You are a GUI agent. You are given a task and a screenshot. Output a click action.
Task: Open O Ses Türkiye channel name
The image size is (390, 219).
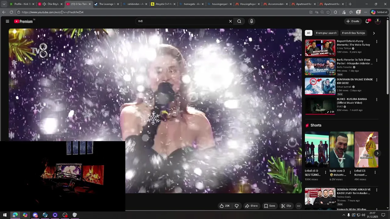click(344, 48)
